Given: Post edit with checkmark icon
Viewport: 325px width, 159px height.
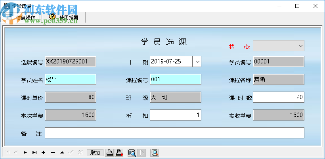Looking at the screenshot, I should pos(71,153).
